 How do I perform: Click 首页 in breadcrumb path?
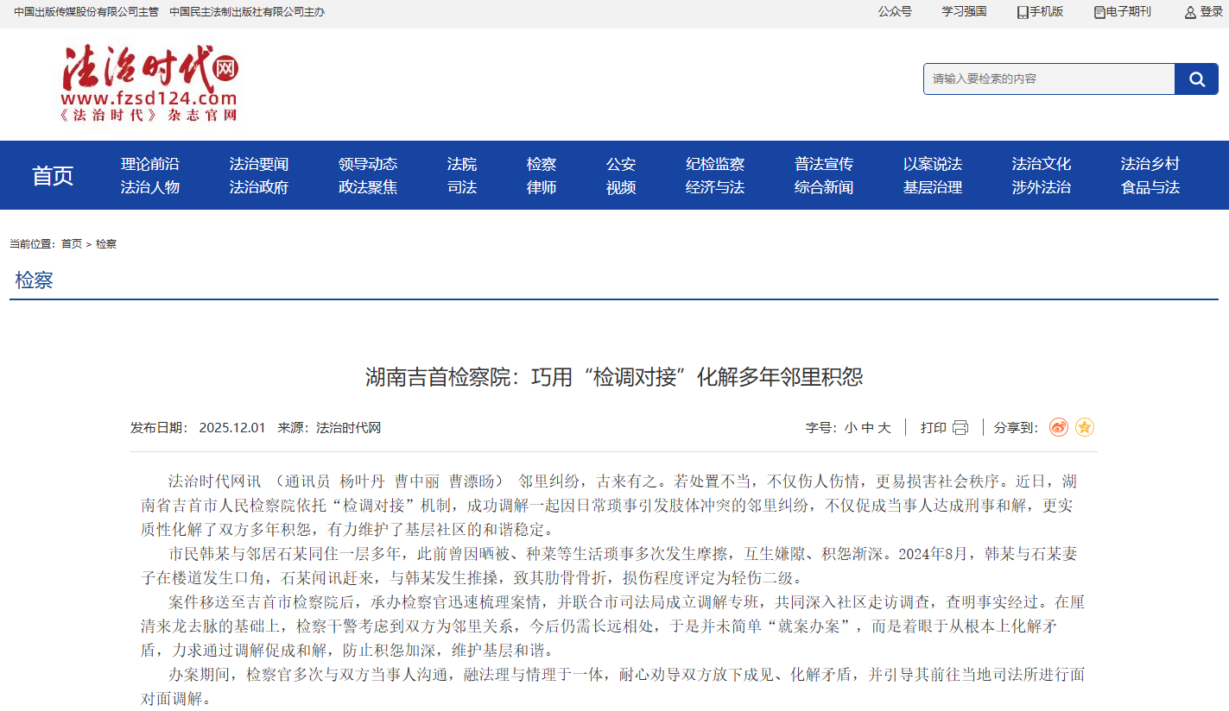point(72,244)
